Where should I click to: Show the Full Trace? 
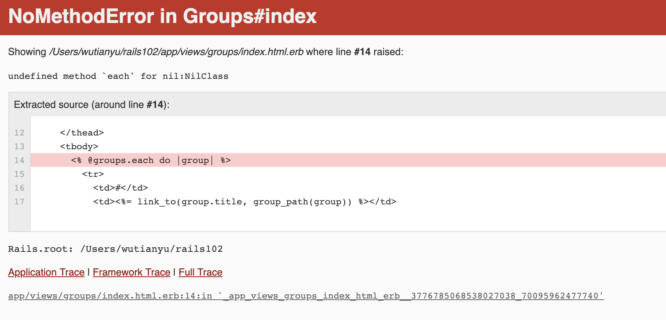click(200, 272)
